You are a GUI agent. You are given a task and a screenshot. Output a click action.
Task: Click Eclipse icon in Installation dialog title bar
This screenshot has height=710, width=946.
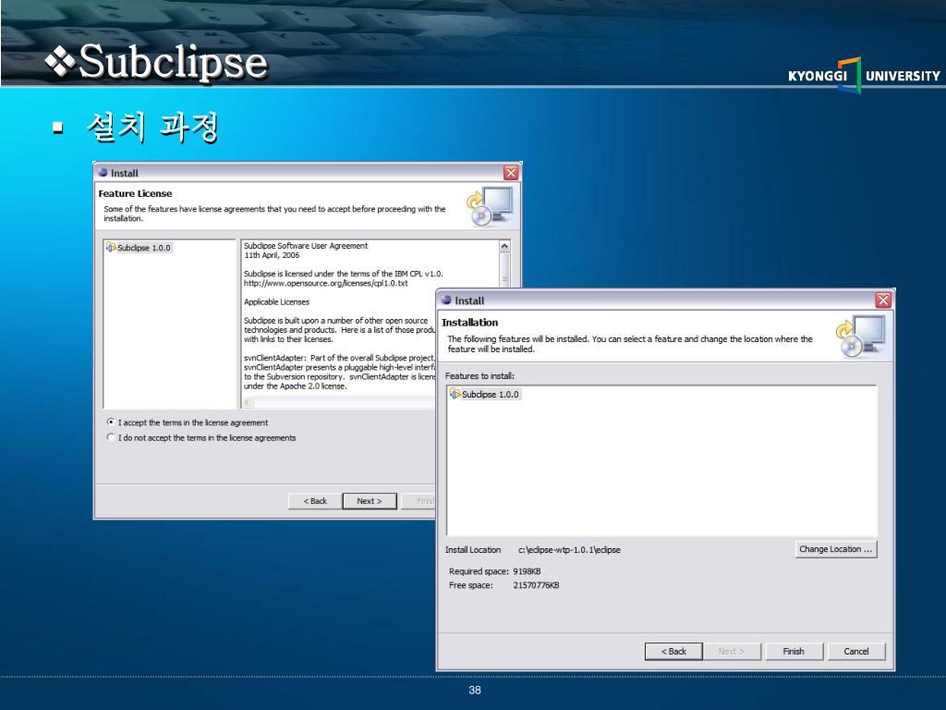(446, 300)
